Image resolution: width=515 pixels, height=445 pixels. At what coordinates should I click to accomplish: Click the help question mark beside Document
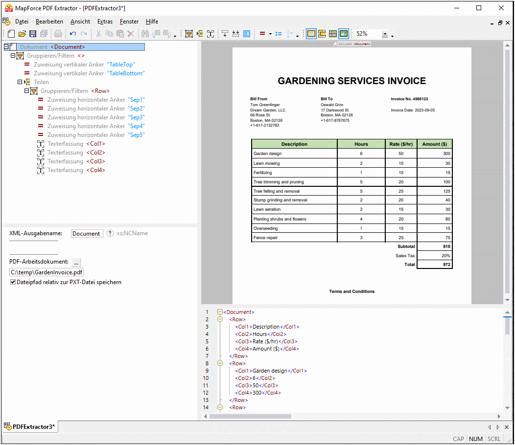coord(110,233)
